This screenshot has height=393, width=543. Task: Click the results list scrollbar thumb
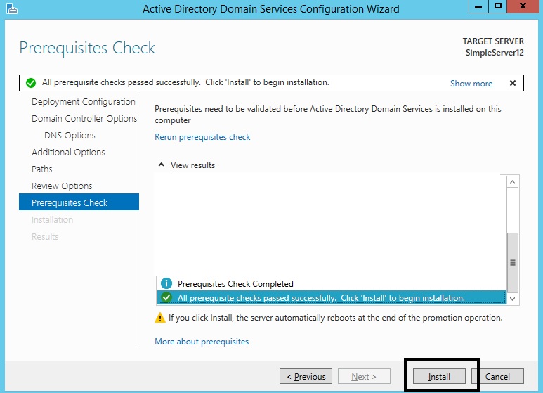coord(513,262)
